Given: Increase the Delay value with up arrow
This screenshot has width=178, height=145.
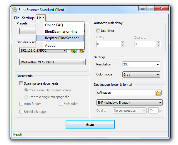Looking at the screenshot, I should 122,42.
